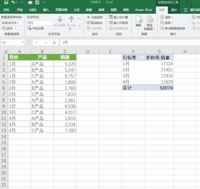Click the camera icon in quick access toolbar
Image resolution: width=200 pixels, height=189 pixels.
30,2
